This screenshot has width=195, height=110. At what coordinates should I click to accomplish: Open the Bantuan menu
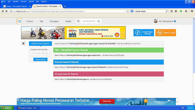pyautogui.click(x=44, y=1)
